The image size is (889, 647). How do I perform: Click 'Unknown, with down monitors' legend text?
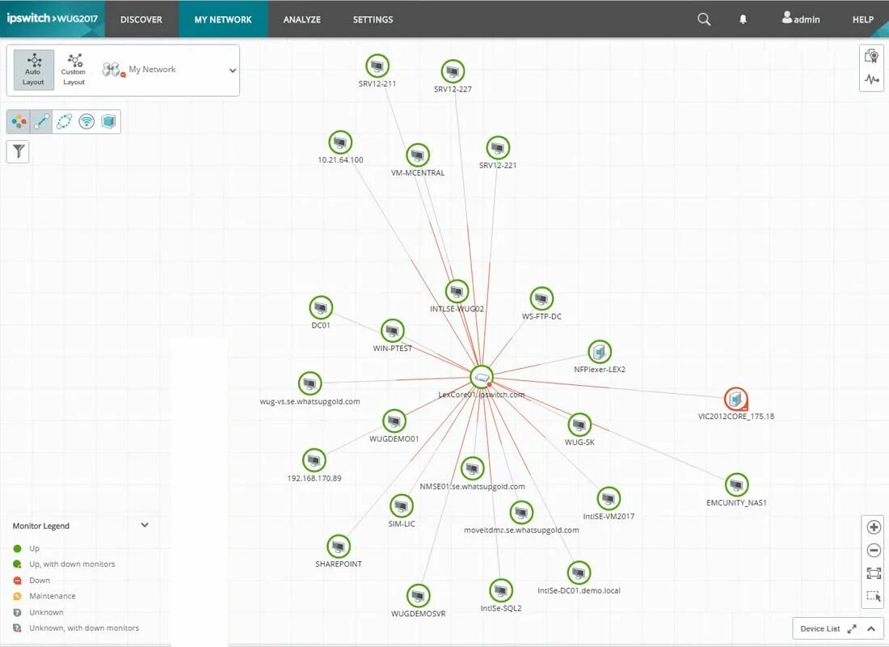coord(84,628)
